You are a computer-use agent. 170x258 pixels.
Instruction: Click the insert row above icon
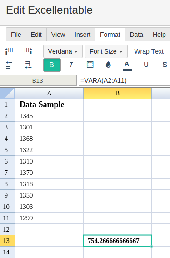(9, 65)
